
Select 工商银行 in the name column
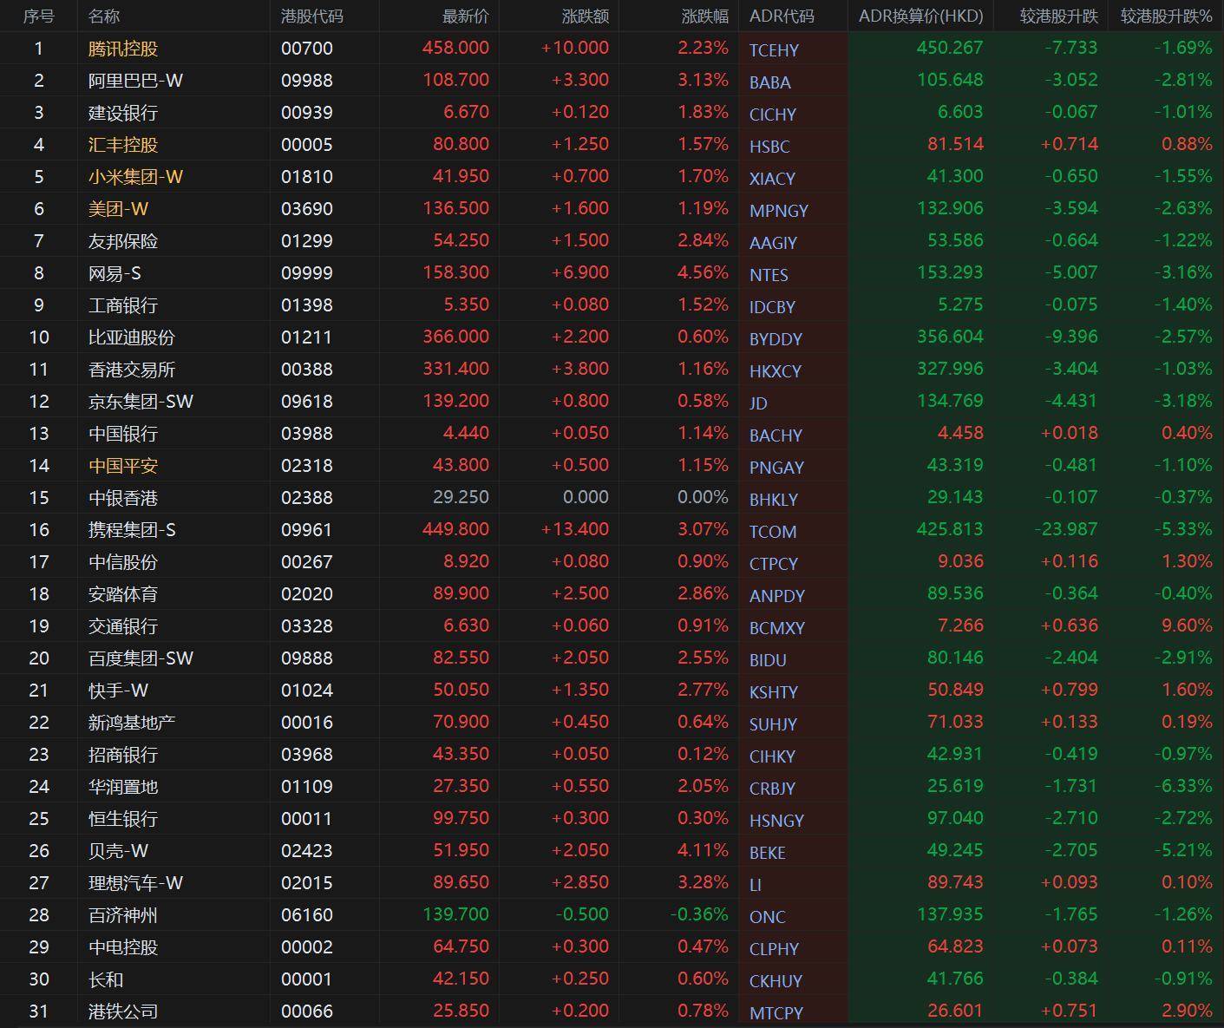[123, 305]
